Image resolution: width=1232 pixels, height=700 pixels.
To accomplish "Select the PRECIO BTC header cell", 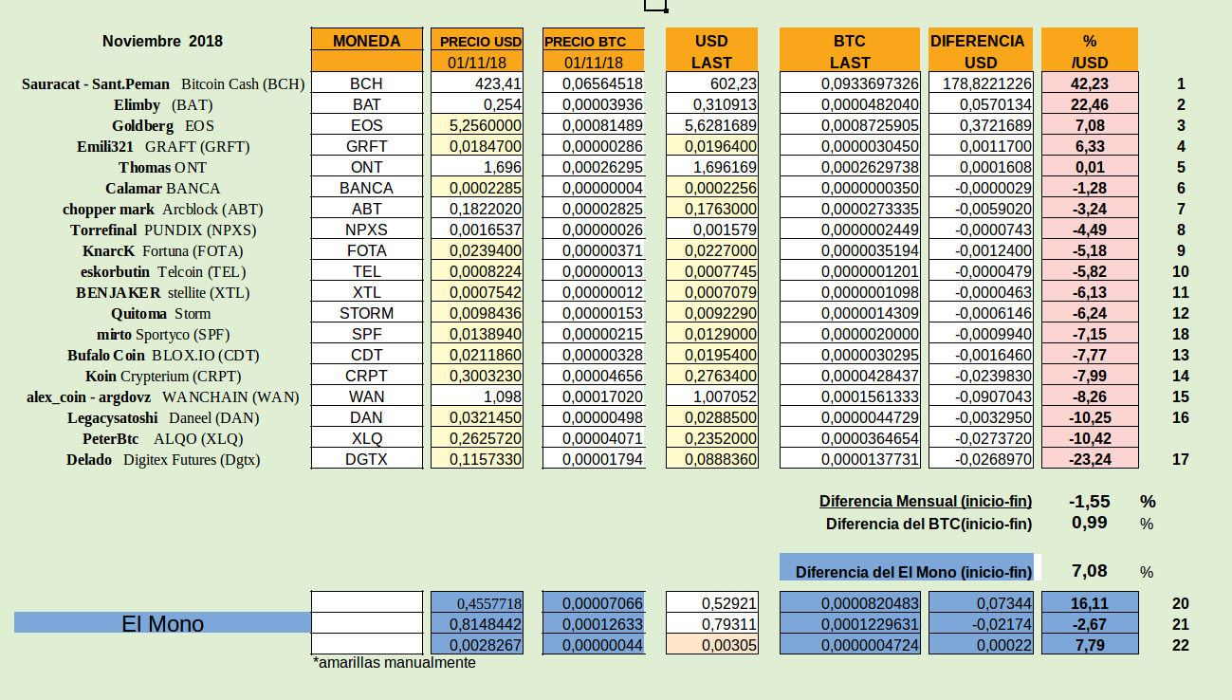I will pos(594,41).
